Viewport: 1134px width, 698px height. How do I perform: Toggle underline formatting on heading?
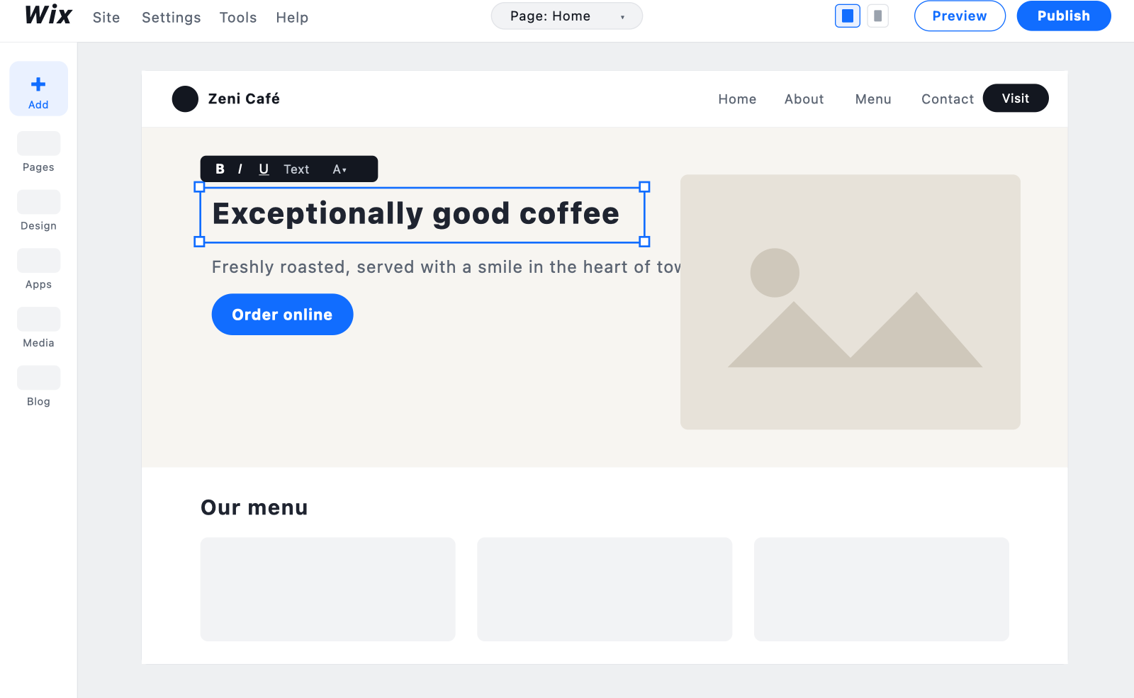[x=264, y=169]
